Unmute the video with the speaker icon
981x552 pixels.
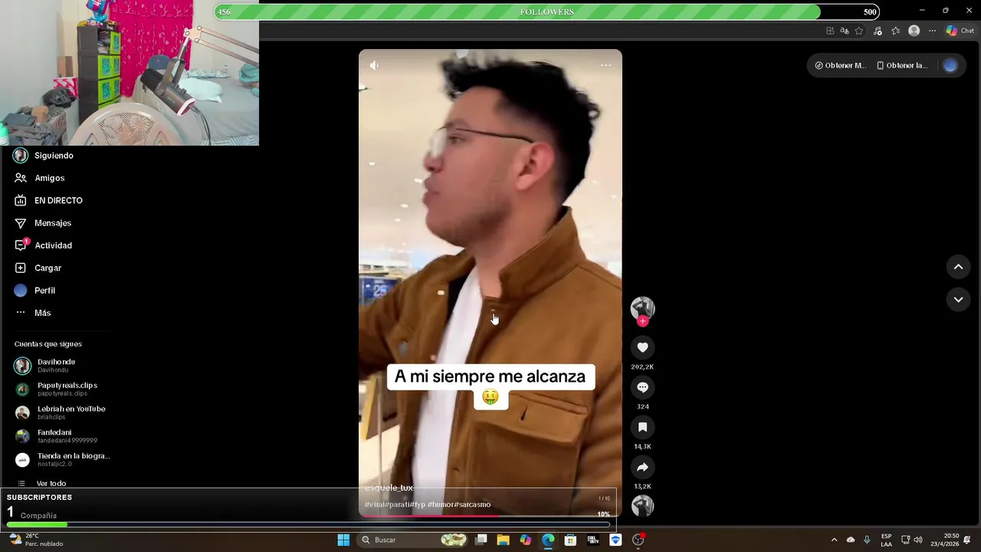tap(374, 65)
